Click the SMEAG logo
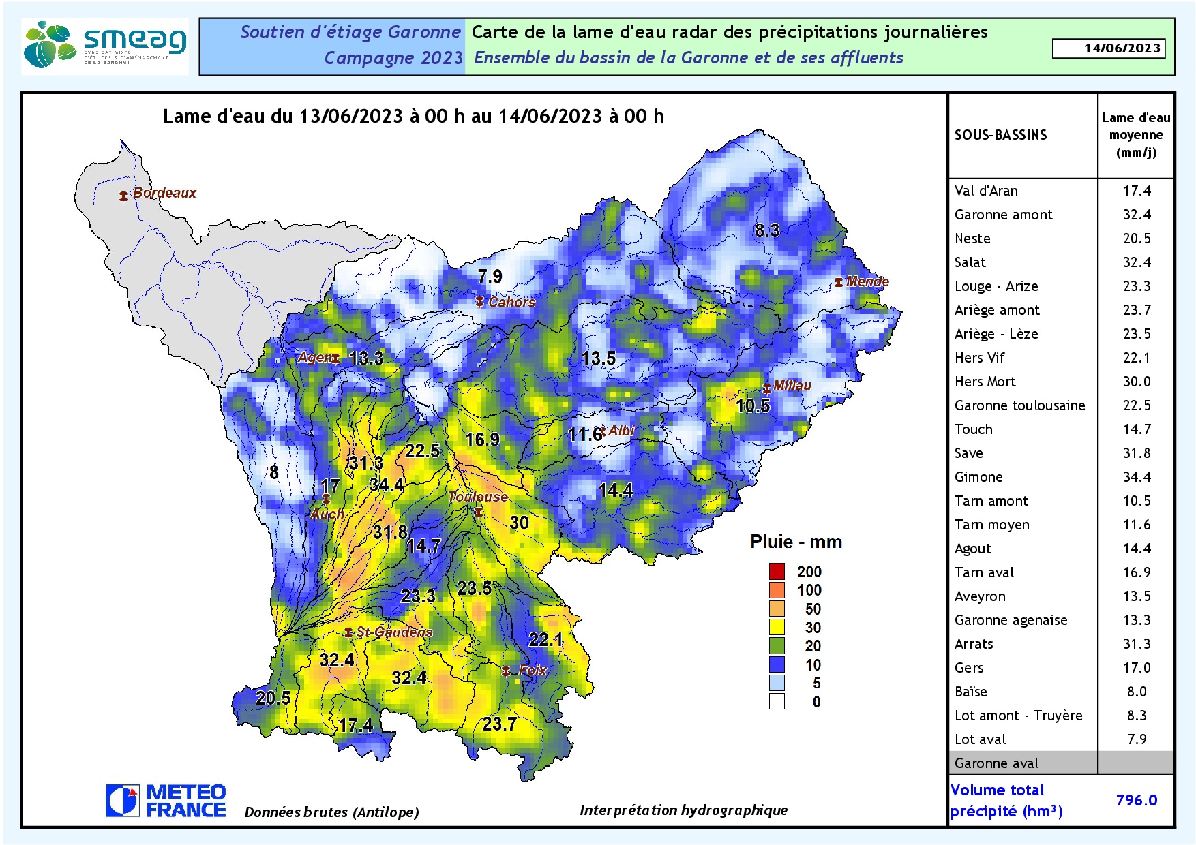Viewport: 1196px width, 845px height. click(x=105, y=46)
